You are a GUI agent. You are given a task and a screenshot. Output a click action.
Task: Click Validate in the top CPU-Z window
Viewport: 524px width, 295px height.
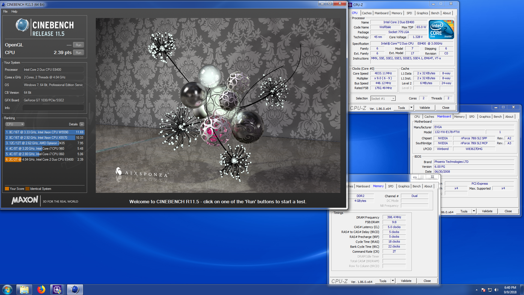coord(425,108)
